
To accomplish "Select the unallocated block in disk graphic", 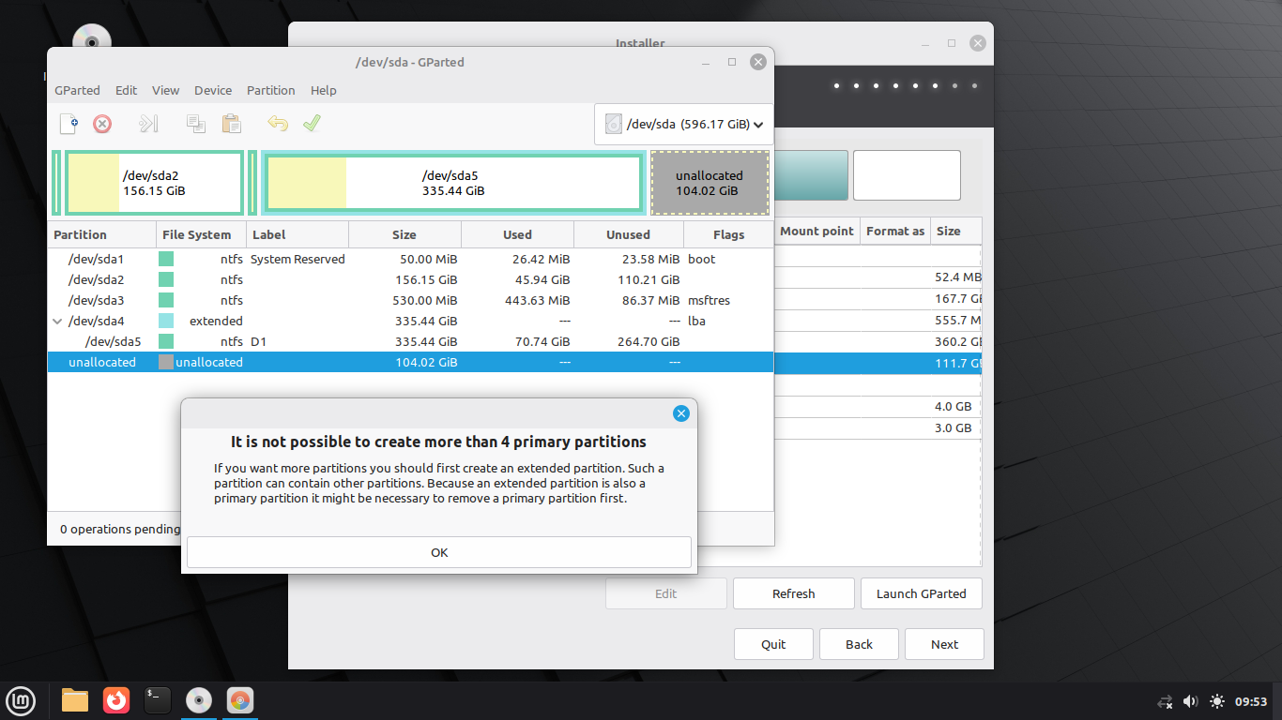I will pyautogui.click(x=709, y=183).
